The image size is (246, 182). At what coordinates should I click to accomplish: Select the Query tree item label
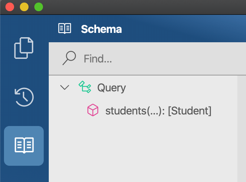click(x=112, y=87)
